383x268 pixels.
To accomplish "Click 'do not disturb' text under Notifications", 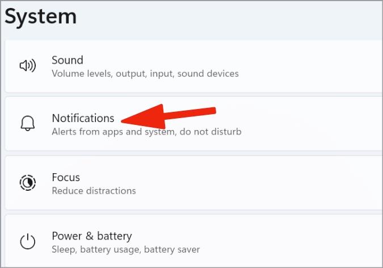I will (211, 132).
